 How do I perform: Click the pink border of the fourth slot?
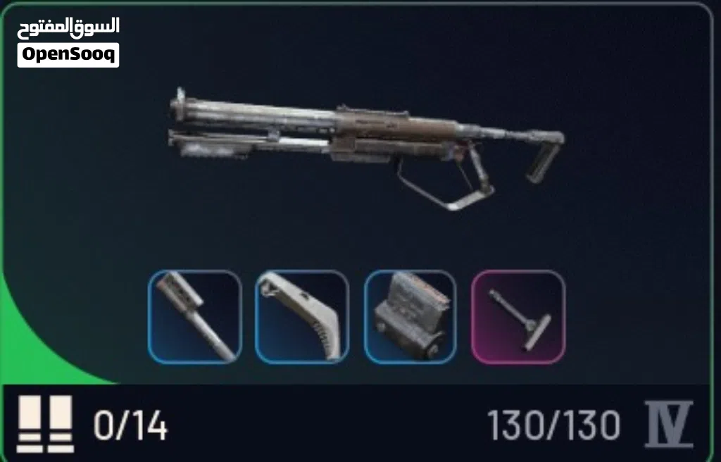point(518,271)
